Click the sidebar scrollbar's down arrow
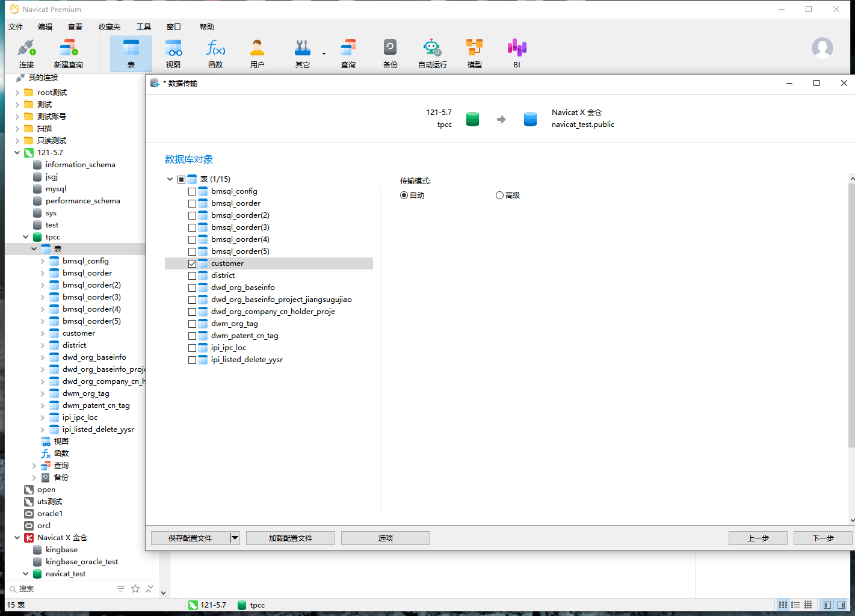This screenshot has width=855, height=616. [163, 593]
